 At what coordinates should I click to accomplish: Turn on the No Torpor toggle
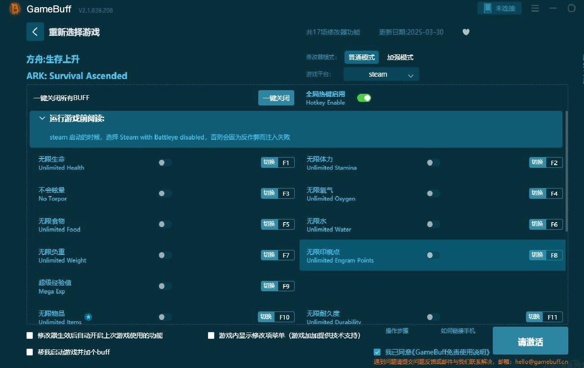(165, 193)
